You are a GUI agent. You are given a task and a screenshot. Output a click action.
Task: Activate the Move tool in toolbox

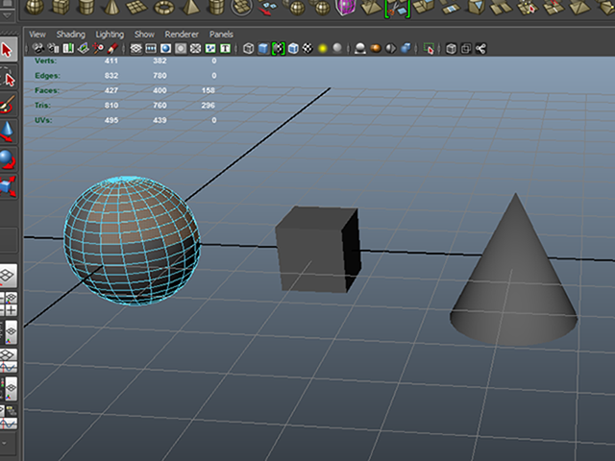[8, 132]
